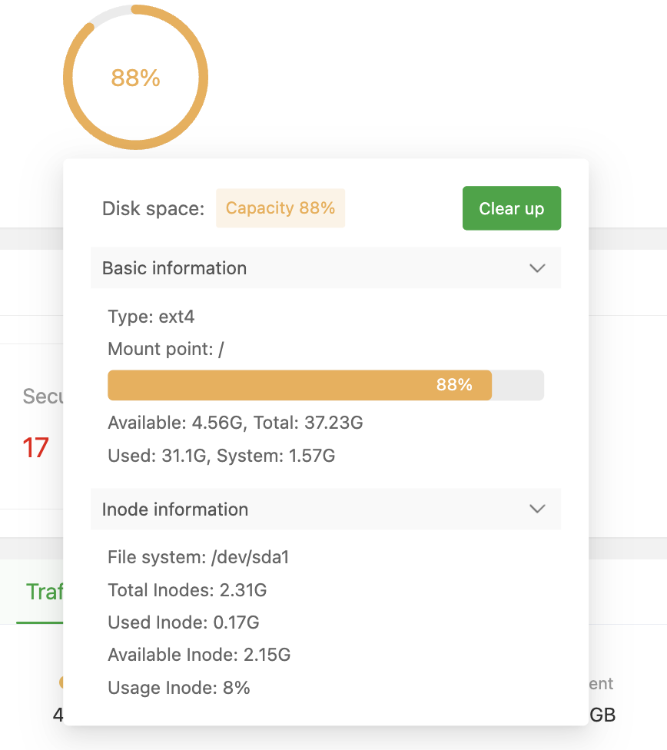The width and height of the screenshot is (667, 750).
Task: Click the orange legend dot at bottom left
Action: tap(61, 682)
